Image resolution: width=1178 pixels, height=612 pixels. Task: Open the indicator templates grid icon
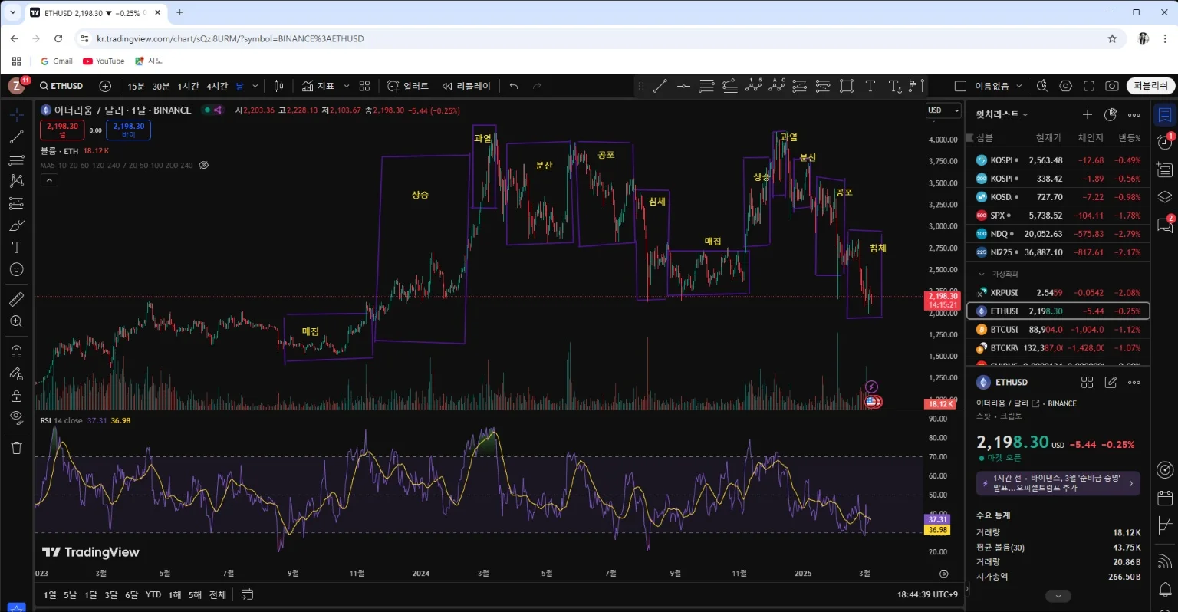[364, 86]
